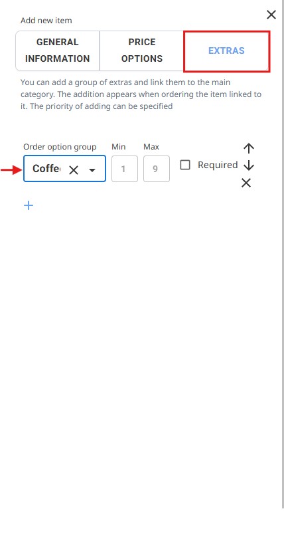Click the Required label text

pyautogui.click(x=218, y=165)
